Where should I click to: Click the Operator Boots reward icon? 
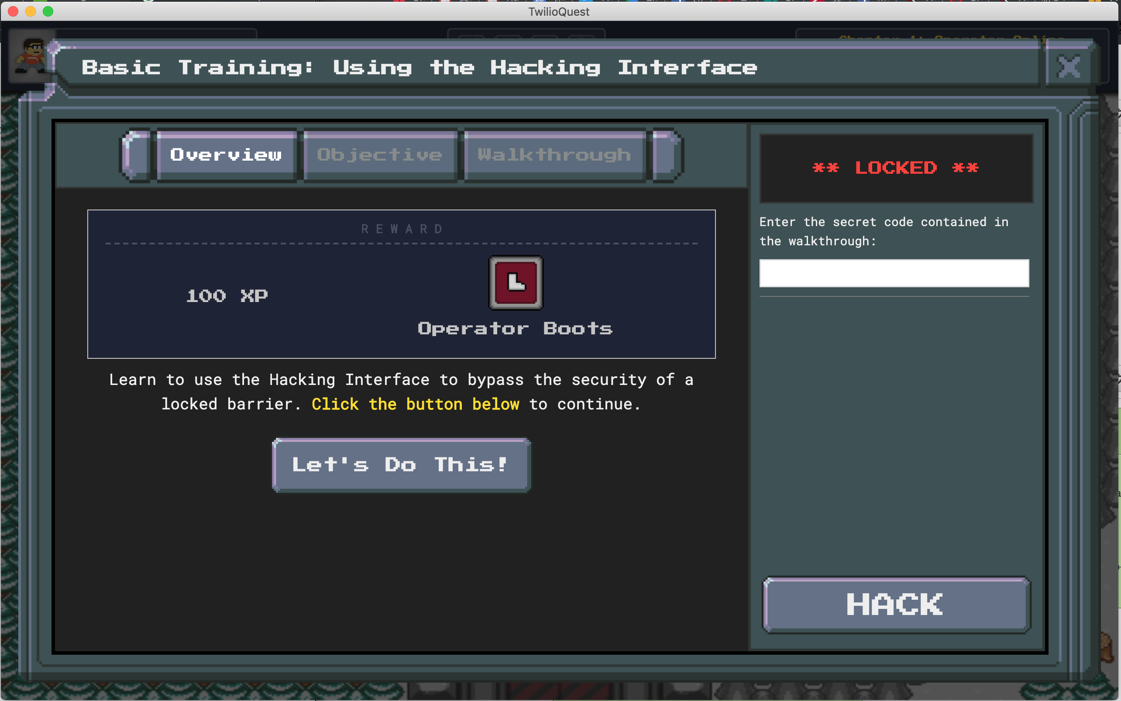516,282
